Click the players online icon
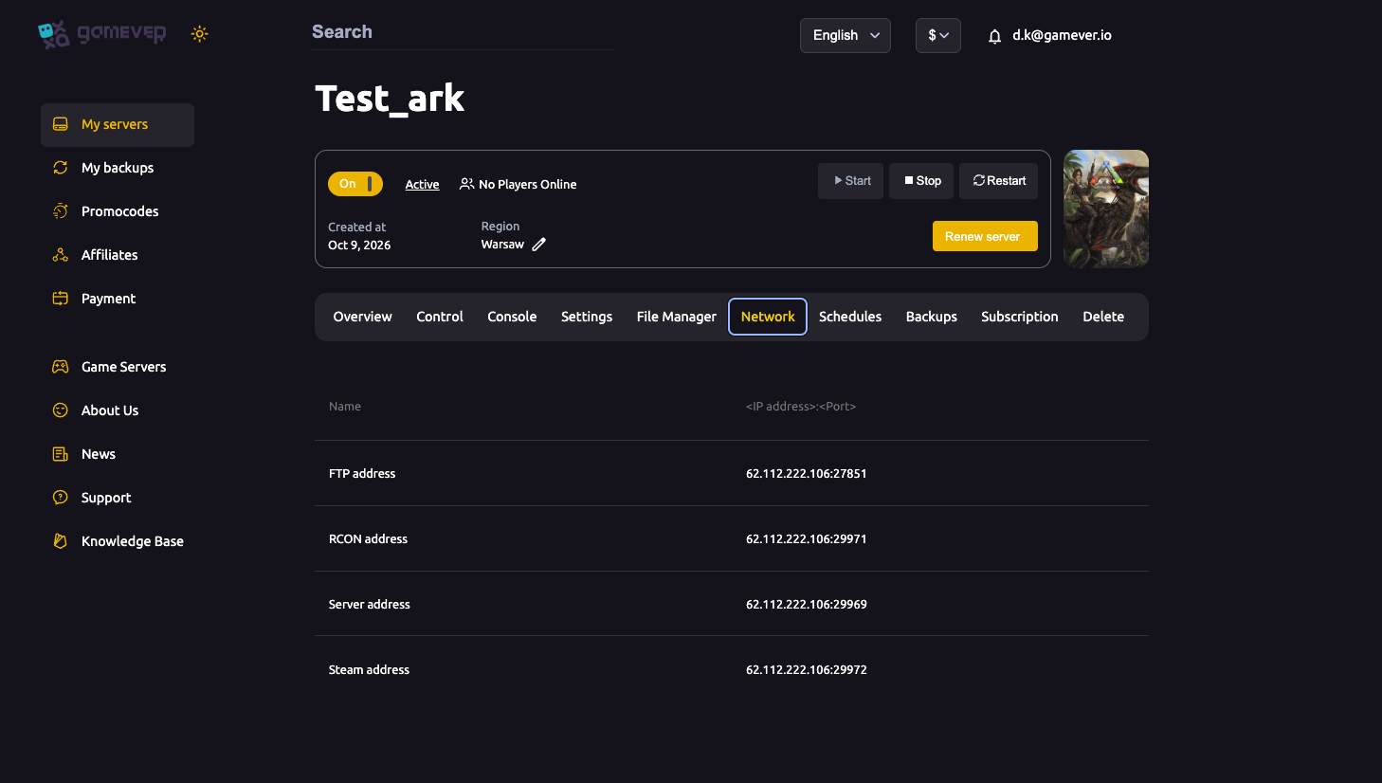 [466, 184]
